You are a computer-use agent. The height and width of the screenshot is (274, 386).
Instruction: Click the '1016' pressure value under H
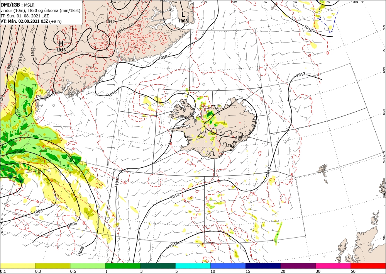coord(61,50)
